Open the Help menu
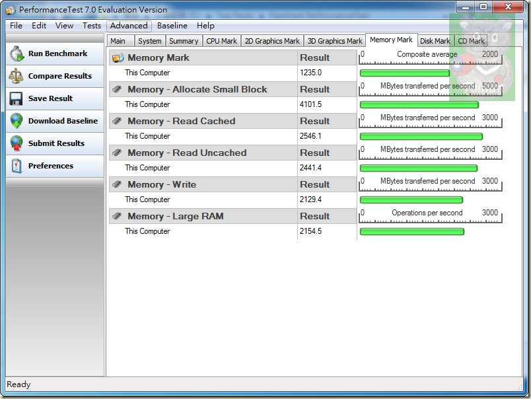 [205, 26]
